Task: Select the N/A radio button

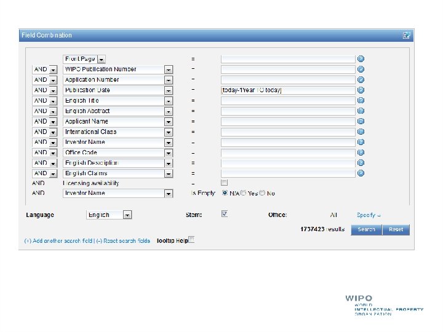Action: pyautogui.click(x=225, y=193)
